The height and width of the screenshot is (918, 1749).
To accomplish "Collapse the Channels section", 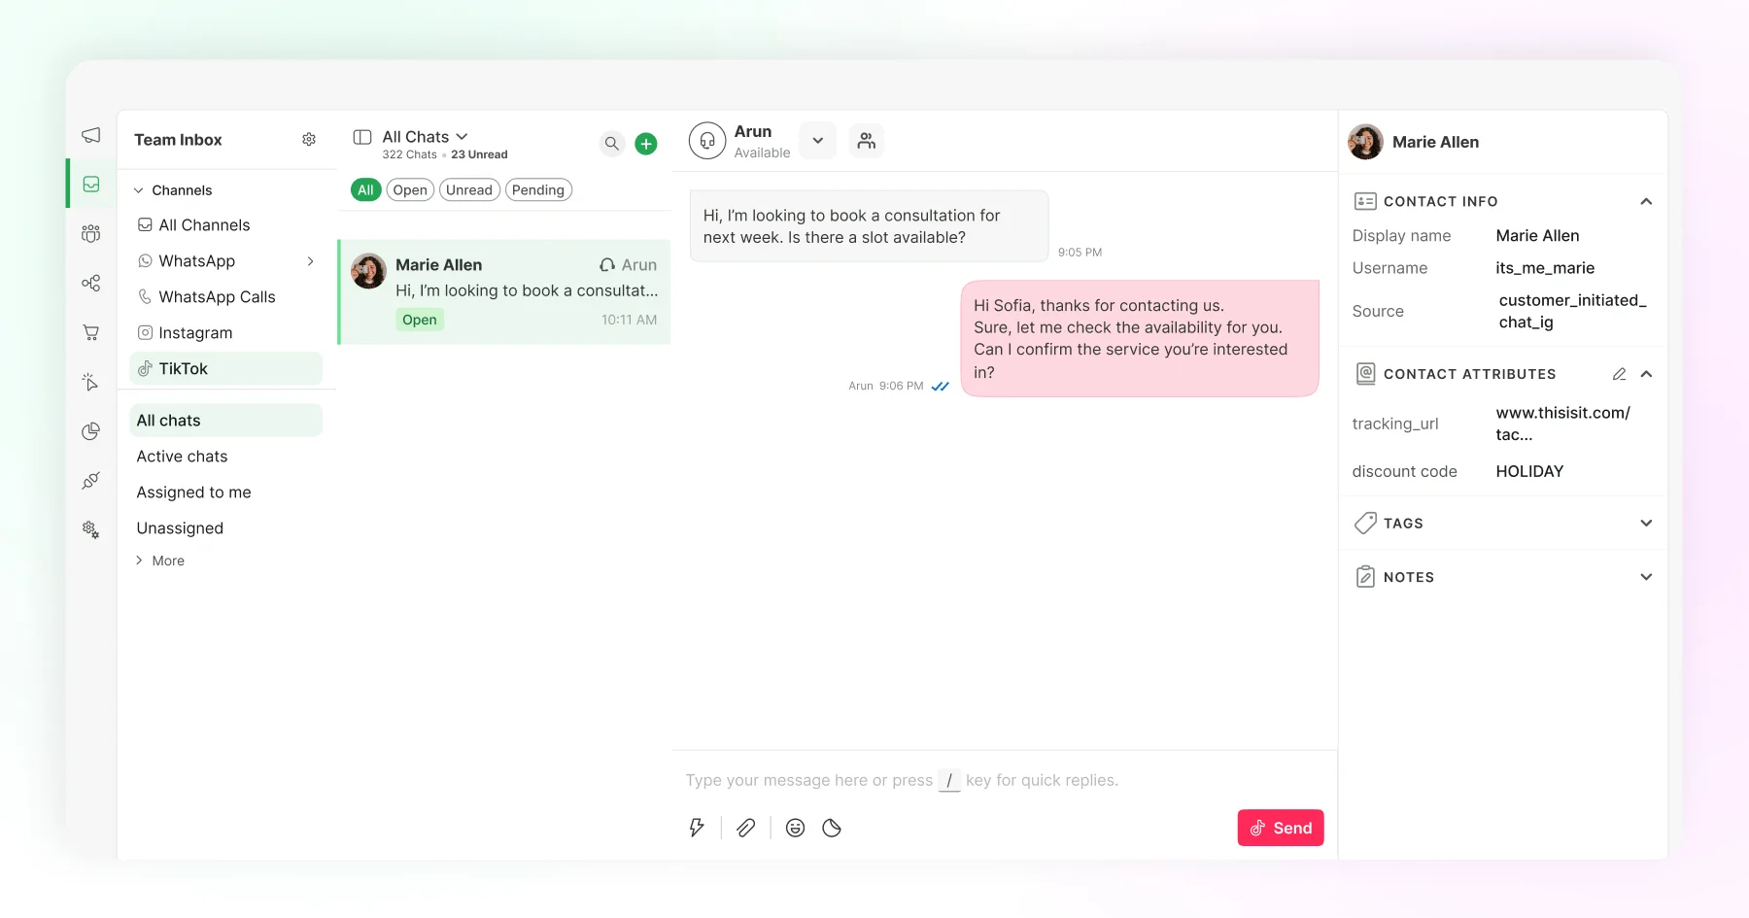I will [139, 190].
